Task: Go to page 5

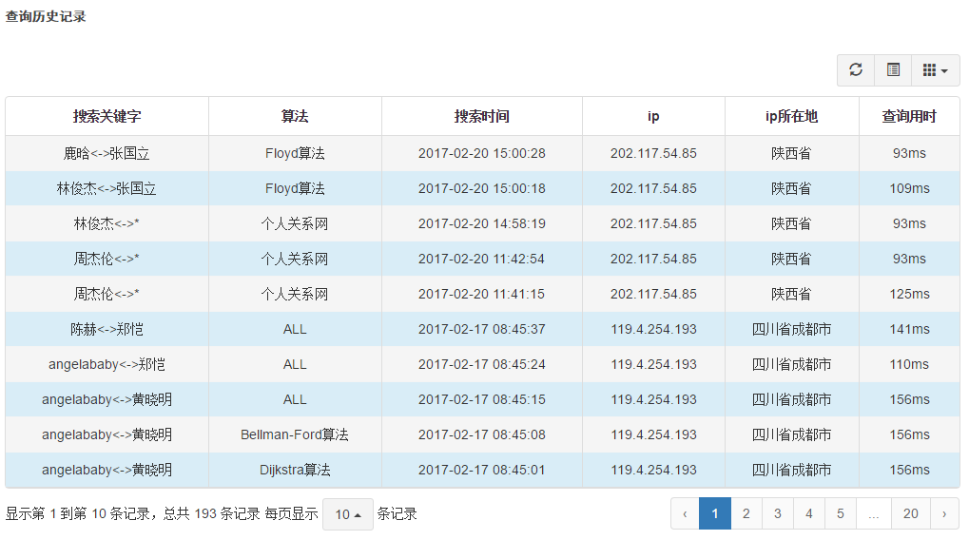Action: (x=841, y=513)
